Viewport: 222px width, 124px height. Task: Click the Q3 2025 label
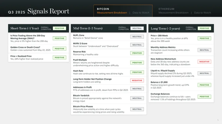click(17, 12)
